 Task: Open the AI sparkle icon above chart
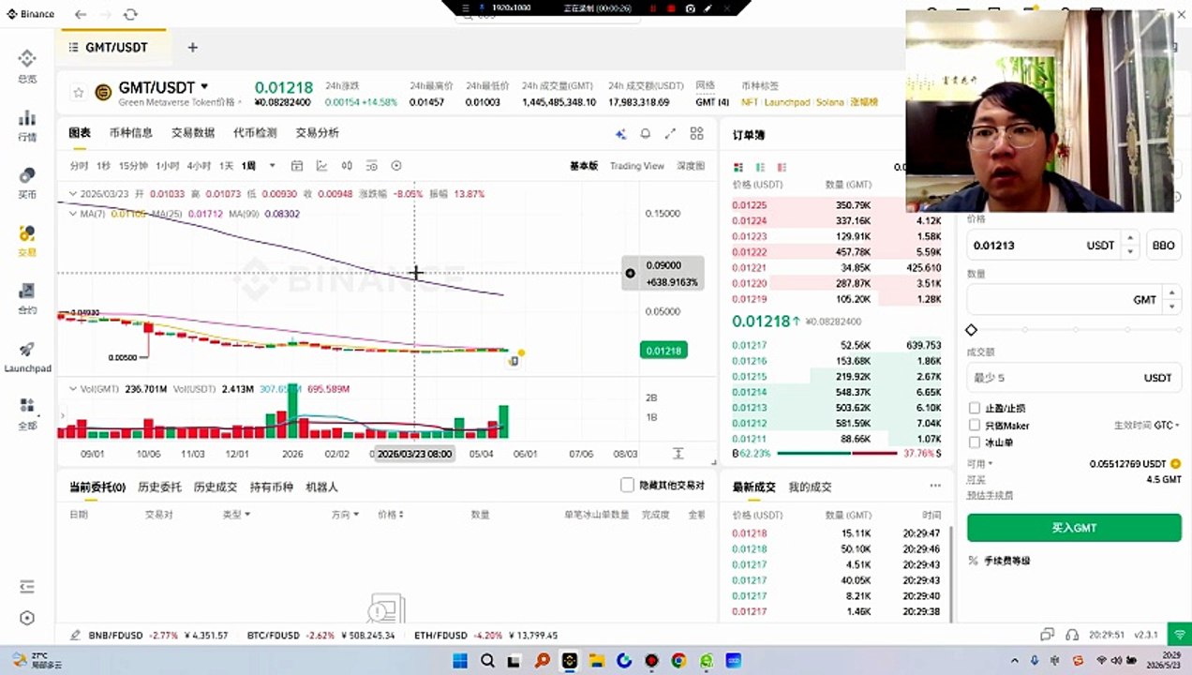pyautogui.click(x=620, y=134)
